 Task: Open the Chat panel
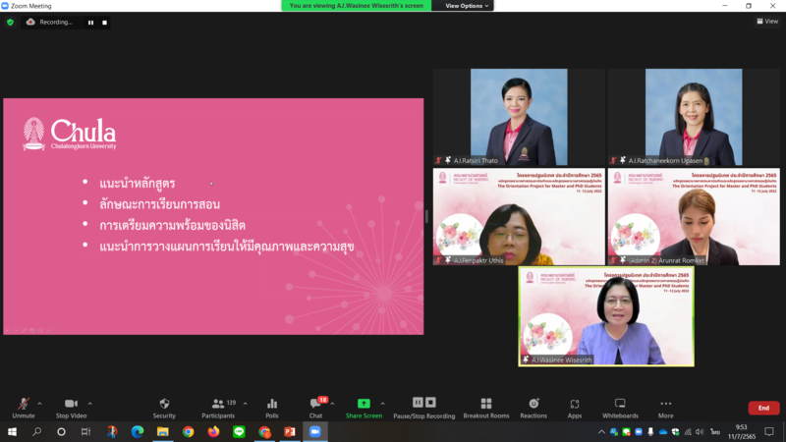(x=315, y=407)
